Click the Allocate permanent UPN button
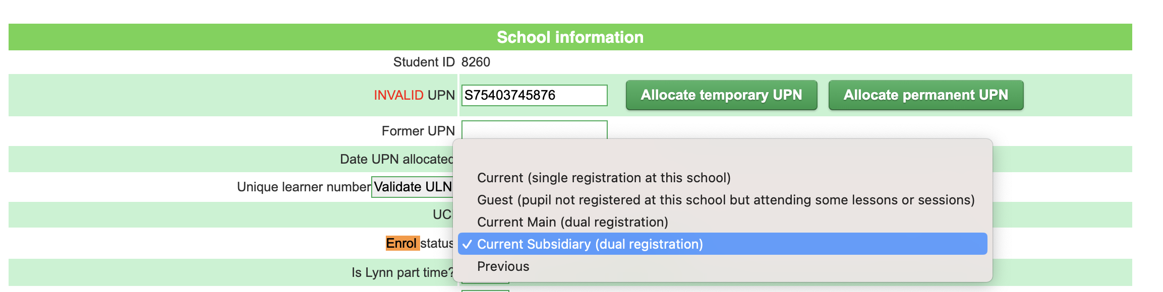Screen dimensions: 1163x292 [925, 95]
